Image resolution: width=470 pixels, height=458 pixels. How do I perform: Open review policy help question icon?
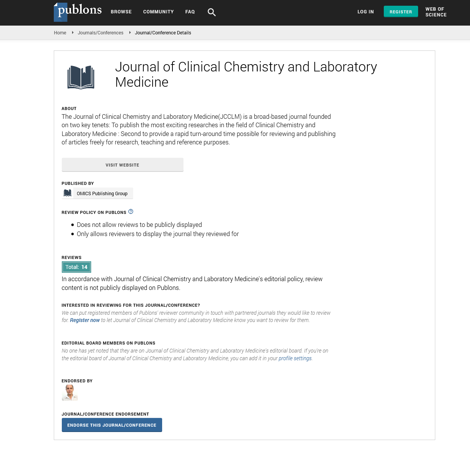point(131,212)
